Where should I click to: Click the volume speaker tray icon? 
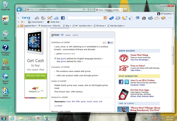pyautogui.click(x=163, y=118)
